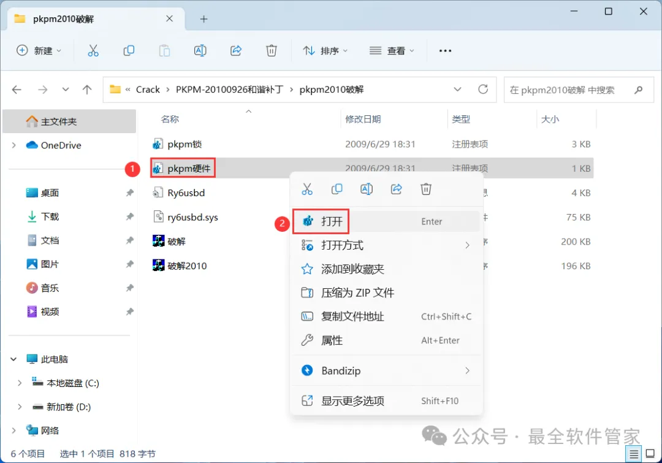Add a new tab with the plus button

[204, 19]
